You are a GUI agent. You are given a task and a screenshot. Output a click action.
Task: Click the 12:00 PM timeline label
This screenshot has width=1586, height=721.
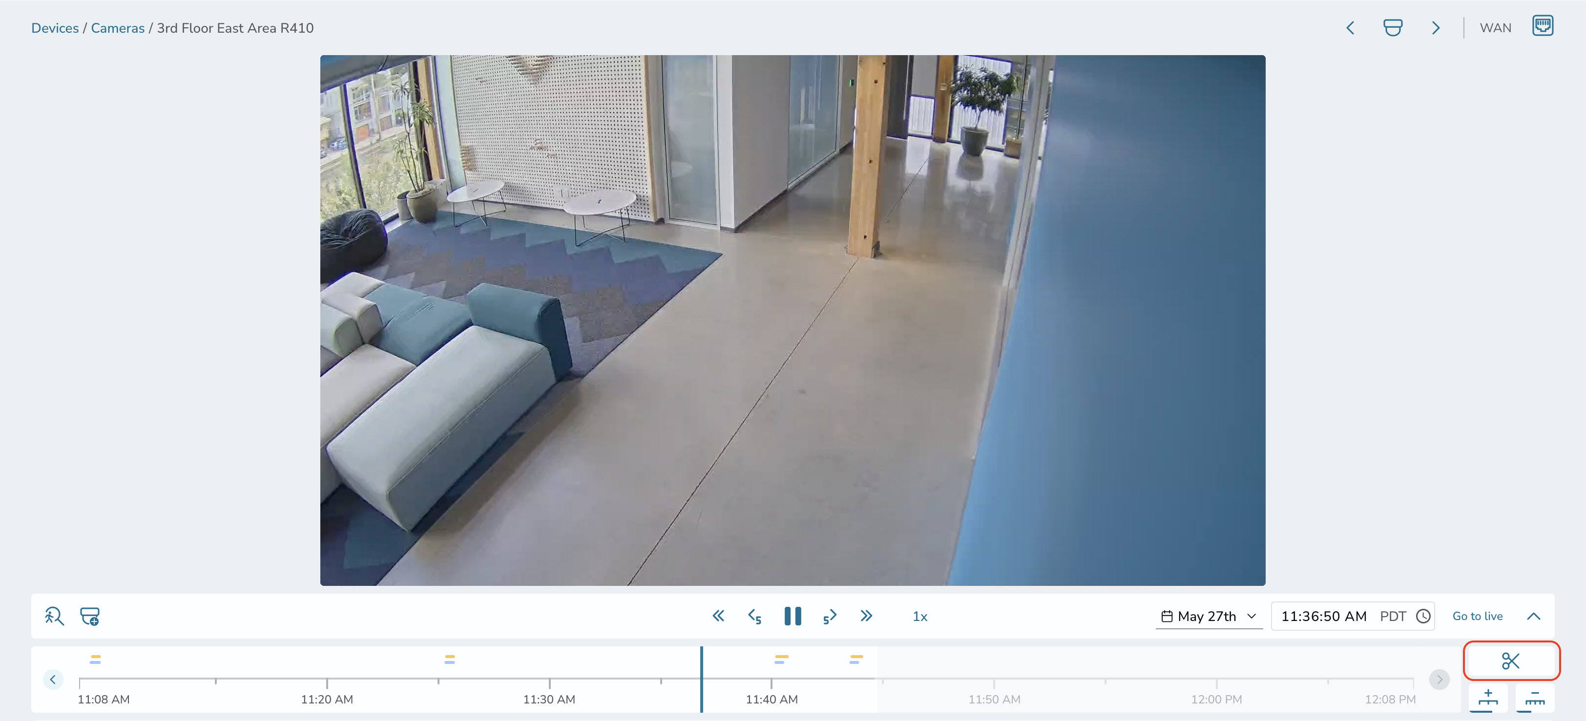click(1216, 699)
